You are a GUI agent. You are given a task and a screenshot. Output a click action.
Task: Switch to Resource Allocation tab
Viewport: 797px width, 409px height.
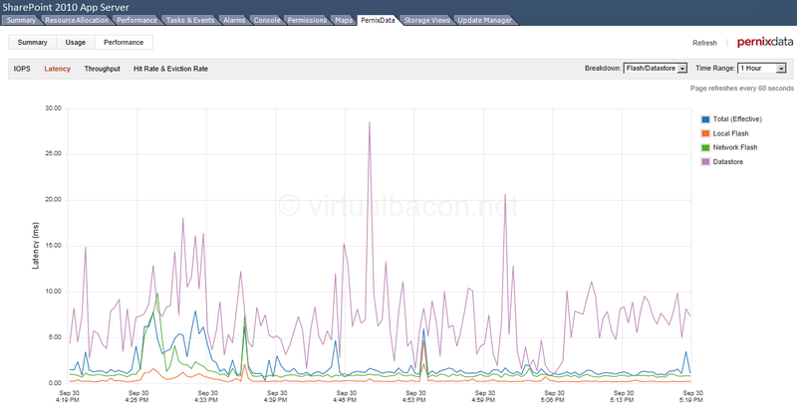coord(77,20)
